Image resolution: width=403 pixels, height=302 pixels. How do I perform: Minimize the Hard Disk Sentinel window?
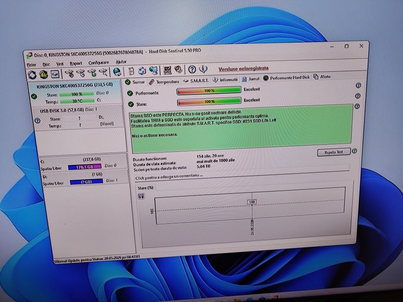point(332,47)
